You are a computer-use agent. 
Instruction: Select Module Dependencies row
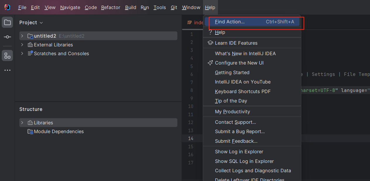[x=98, y=132]
